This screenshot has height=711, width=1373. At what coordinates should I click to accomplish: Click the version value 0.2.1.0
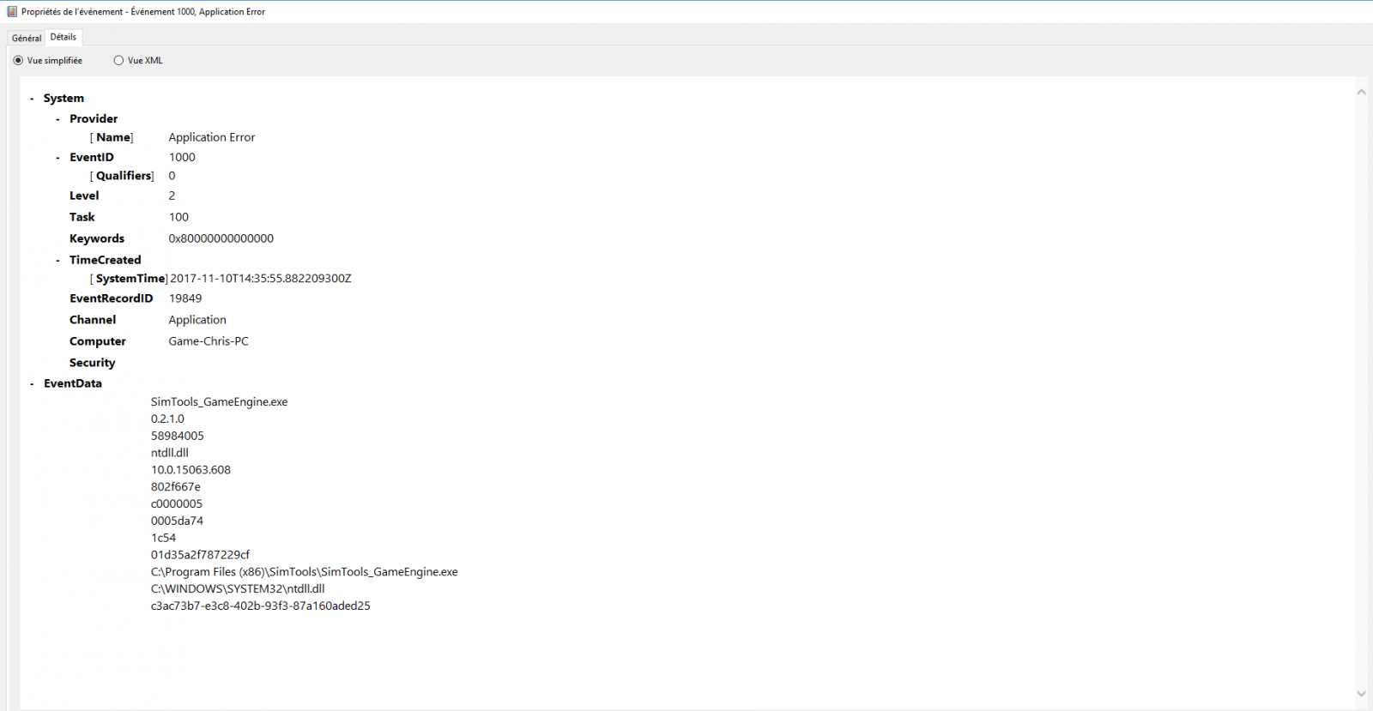click(167, 419)
